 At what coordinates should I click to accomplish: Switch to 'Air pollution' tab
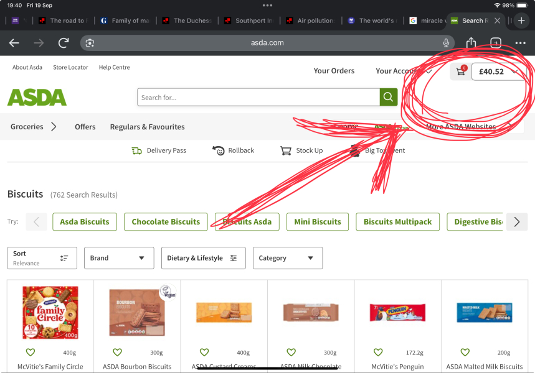point(311,21)
